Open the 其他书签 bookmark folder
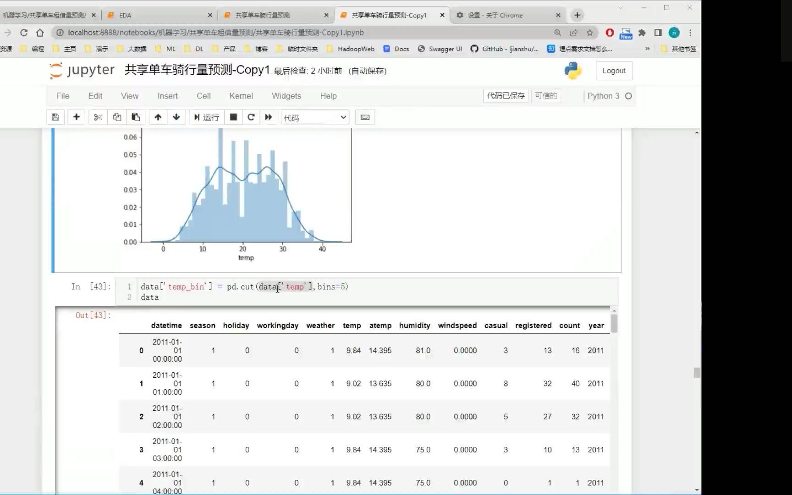Image resolution: width=792 pixels, height=495 pixels. tap(678, 49)
